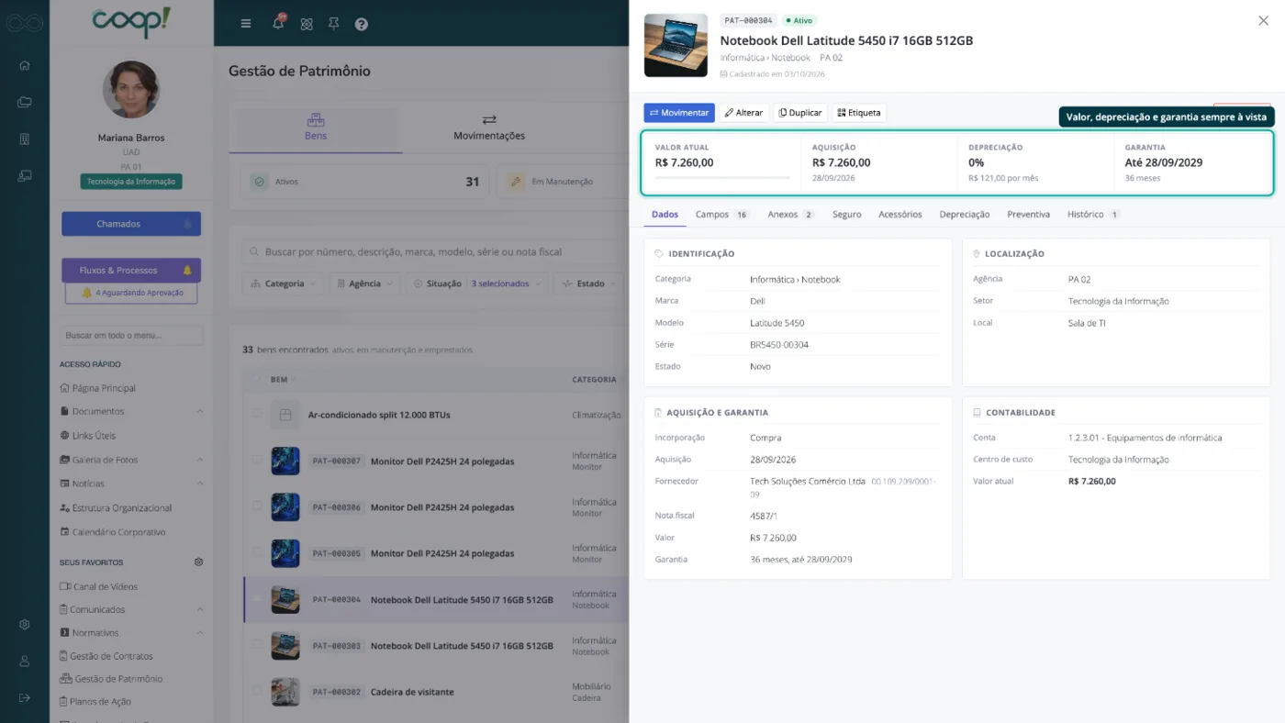Open the folders icon in left rail
Viewport: 1285px width, 723px height.
tap(25, 102)
